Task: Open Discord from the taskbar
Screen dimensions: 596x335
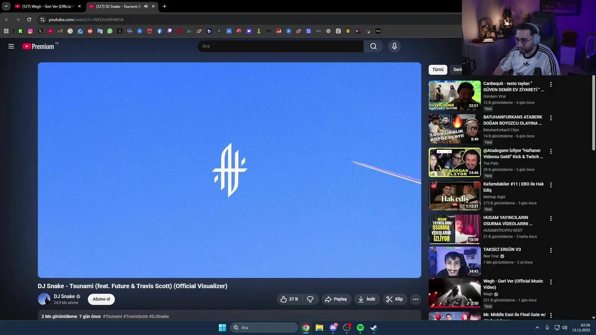Action: coord(333,328)
